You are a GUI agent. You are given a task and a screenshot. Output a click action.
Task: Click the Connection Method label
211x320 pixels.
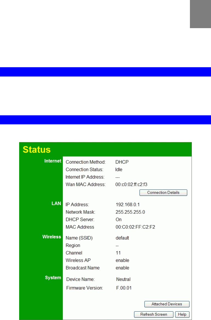point(86,162)
